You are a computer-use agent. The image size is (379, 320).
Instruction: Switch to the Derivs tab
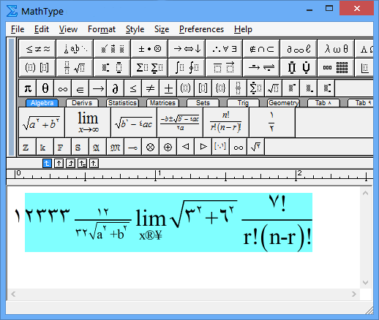[82, 103]
